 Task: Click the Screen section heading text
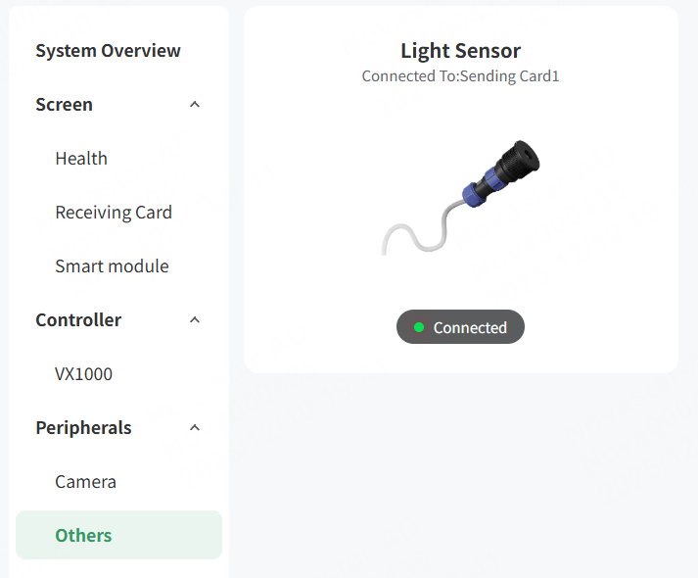[x=64, y=105]
